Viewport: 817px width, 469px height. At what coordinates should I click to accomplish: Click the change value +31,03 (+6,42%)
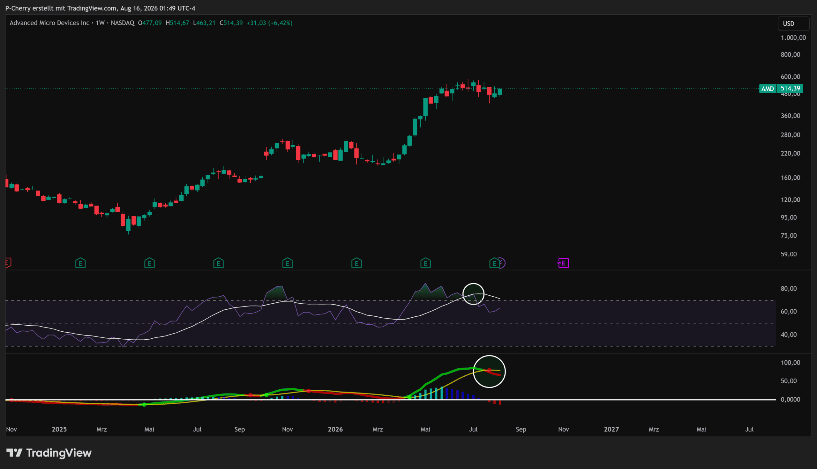pyautogui.click(x=270, y=23)
